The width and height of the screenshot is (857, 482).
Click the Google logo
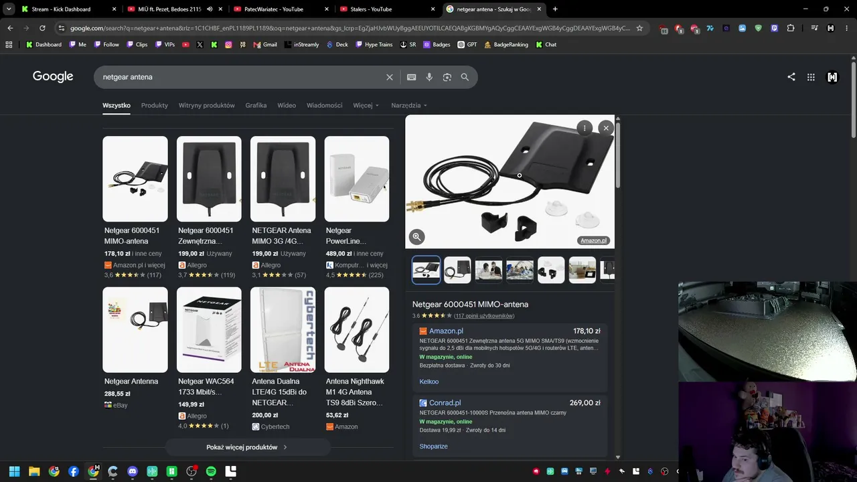(53, 76)
